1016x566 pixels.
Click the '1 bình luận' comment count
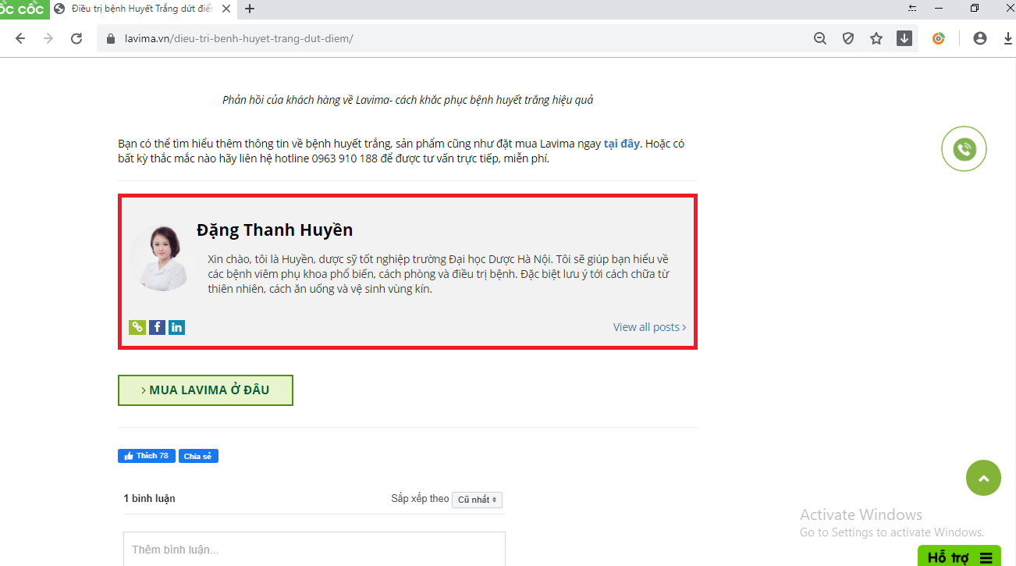(149, 498)
